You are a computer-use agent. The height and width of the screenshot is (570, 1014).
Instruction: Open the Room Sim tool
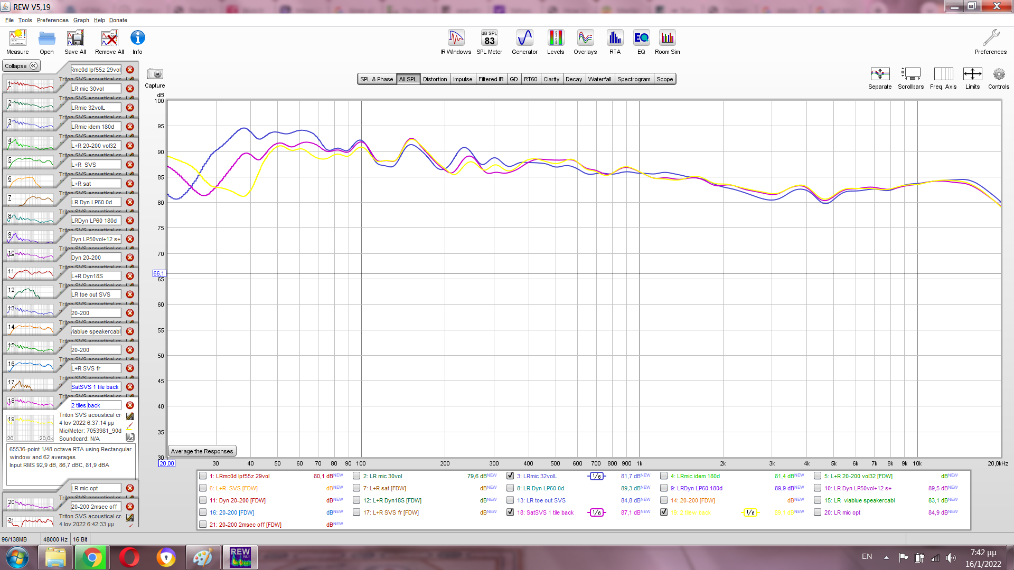(667, 42)
